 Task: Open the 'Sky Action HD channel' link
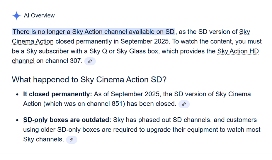pyautogui.click(x=238, y=51)
